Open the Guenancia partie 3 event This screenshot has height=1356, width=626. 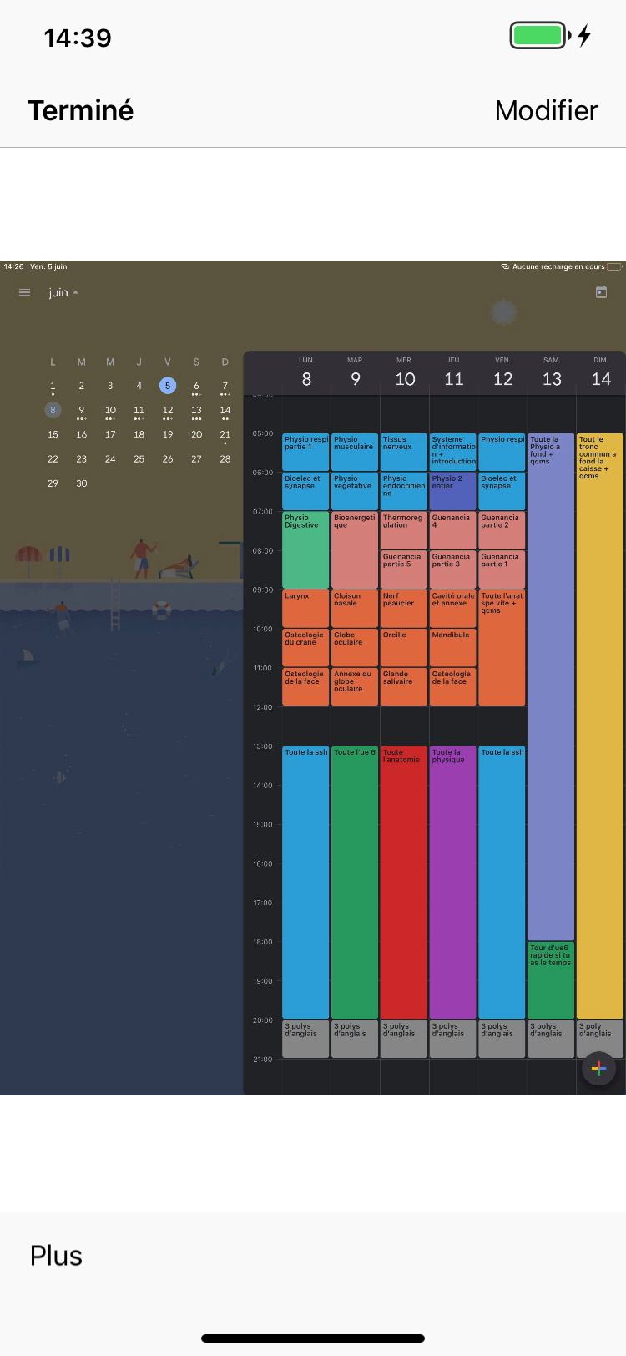point(453,569)
